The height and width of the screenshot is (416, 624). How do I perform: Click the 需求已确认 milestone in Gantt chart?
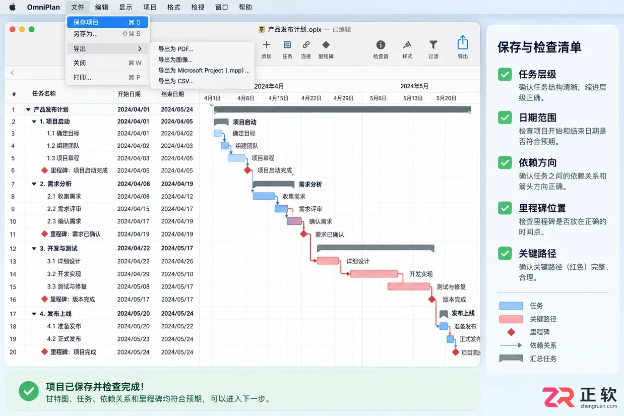click(x=304, y=234)
